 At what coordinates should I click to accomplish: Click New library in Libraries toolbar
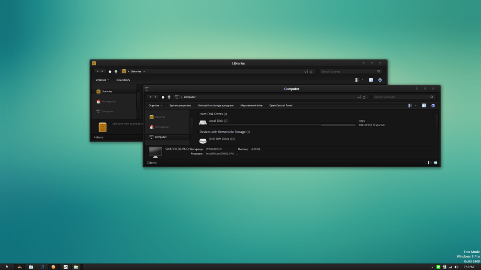tap(123, 80)
